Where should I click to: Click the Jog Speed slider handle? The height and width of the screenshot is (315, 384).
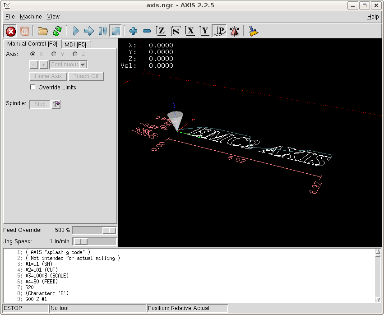click(x=81, y=241)
